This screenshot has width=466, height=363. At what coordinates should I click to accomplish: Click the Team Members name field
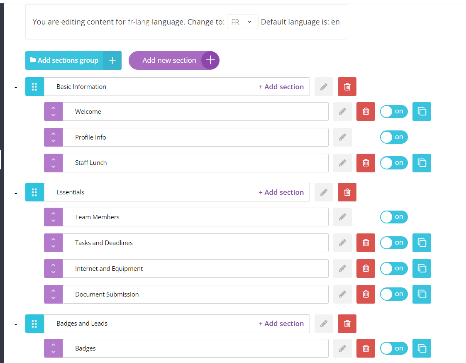coord(195,217)
